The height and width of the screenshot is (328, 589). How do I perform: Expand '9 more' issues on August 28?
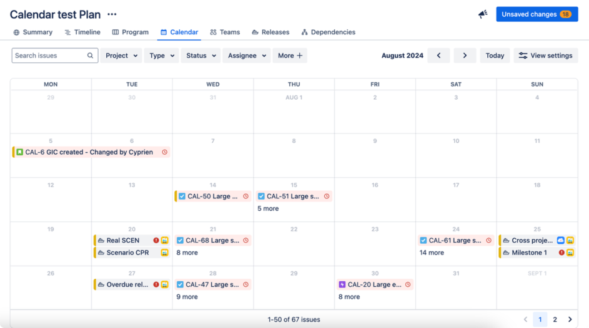click(187, 297)
